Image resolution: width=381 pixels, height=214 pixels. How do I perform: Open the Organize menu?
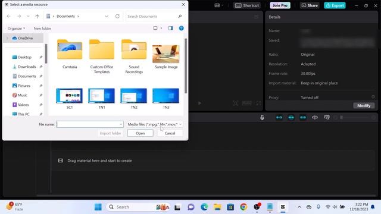pos(16,29)
